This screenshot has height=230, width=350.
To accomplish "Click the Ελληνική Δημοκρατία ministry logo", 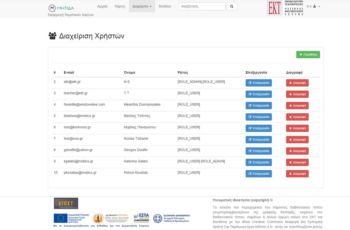I will [171, 218].
